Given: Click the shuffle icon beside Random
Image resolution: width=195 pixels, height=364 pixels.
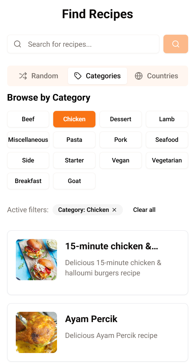Looking at the screenshot, I should tap(23, 76).
